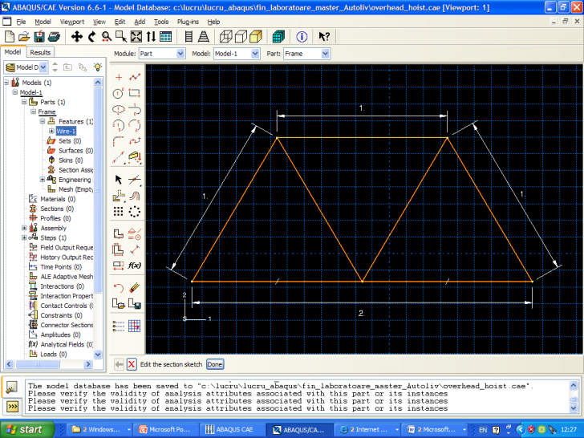Image resolution: width=584 pixels, height=438 pixels.
Task: Open the parameter manager f(x) tool
Action: [x=136, y=265]
